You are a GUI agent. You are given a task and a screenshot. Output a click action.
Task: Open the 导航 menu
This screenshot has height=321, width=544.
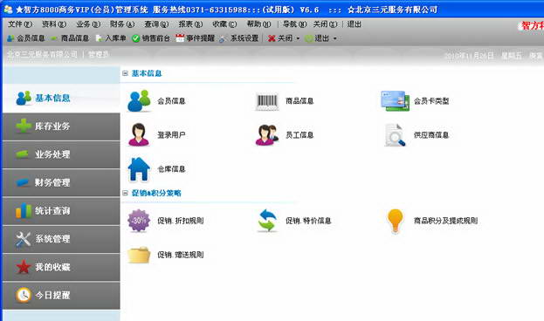point(294,24)
